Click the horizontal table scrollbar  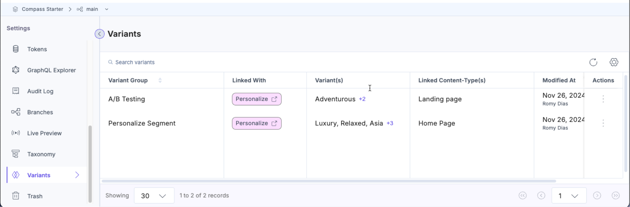point(329,181)
